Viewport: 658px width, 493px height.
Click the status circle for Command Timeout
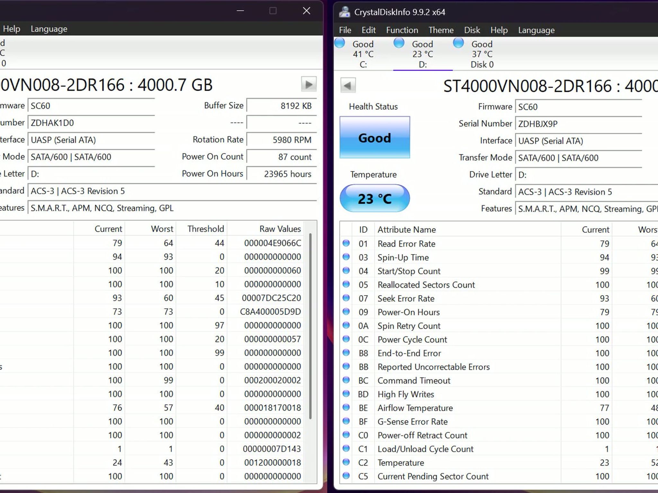coord(346,380)
